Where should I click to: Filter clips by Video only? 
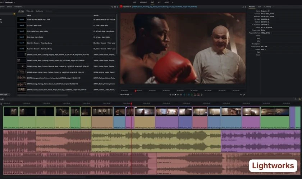click(30, 11)
